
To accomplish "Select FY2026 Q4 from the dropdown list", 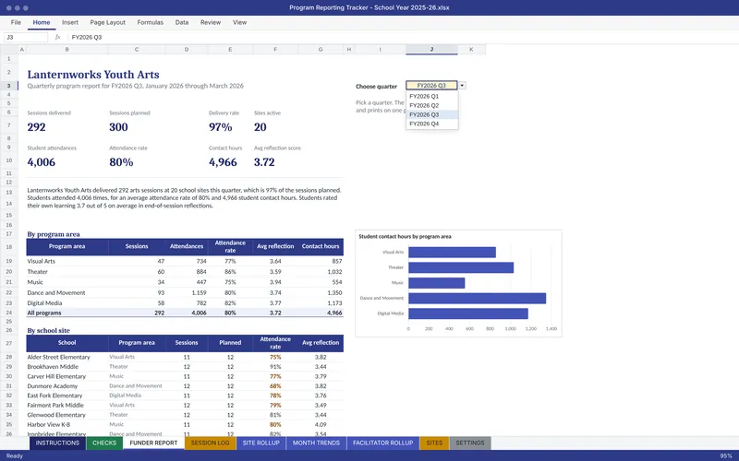I will click(x=431, y=124).
